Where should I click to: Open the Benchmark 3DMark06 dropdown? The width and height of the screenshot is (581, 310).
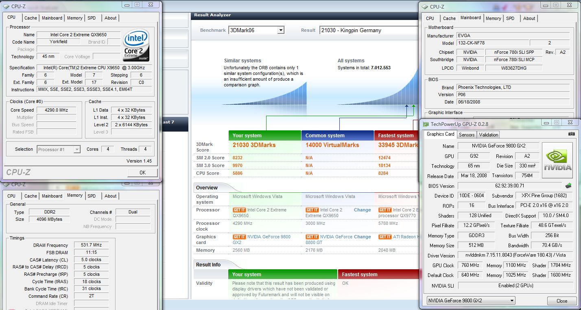pyautogui.click(x=280, y=30)
